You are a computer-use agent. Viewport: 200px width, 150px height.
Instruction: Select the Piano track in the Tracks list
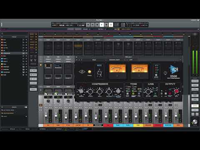coord(14,64)
